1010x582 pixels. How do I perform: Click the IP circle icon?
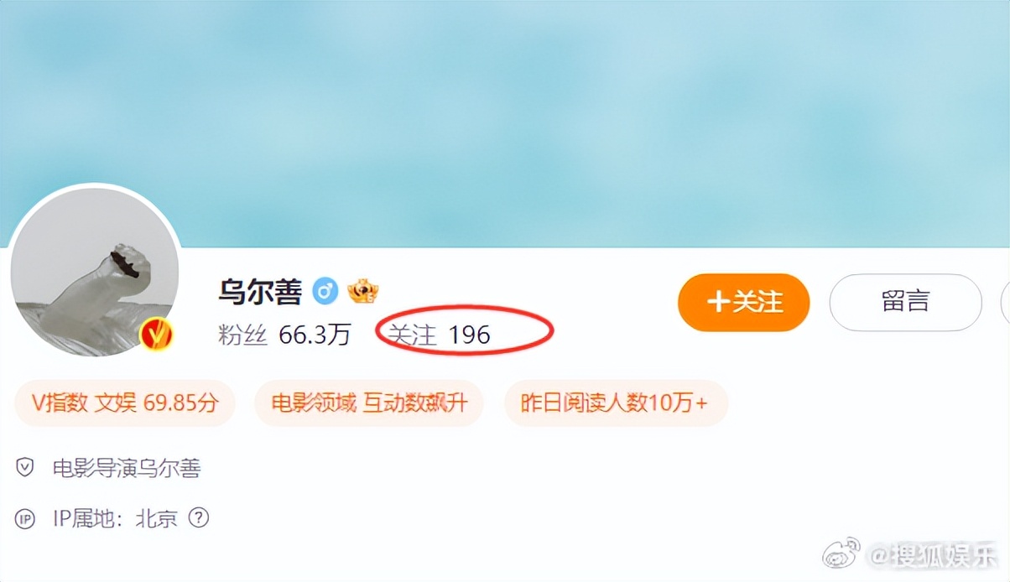tap(25, 519)
